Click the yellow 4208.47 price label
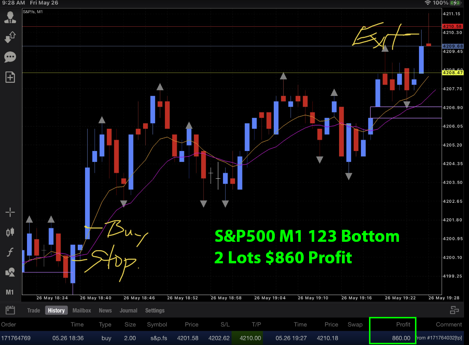Image resolution: width=469 pixels, height=345 pixels. (453, 73)
